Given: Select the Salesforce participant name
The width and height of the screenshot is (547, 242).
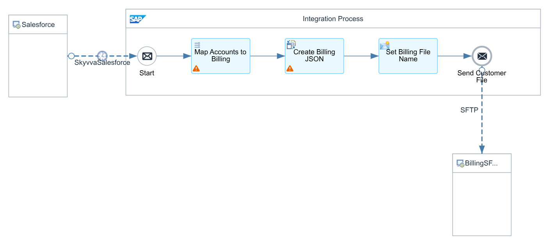Looking at the screenshot, I should [38, 25].
